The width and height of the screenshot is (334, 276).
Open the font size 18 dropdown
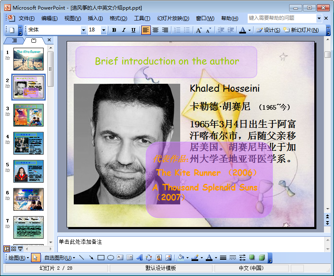[x=104, y=30]
